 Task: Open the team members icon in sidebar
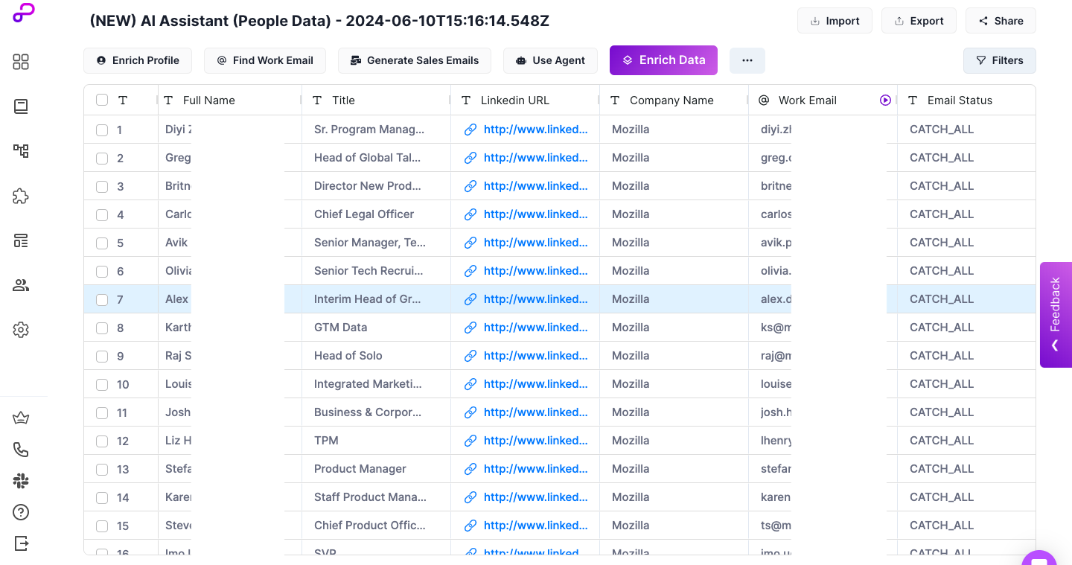[21, 285]
